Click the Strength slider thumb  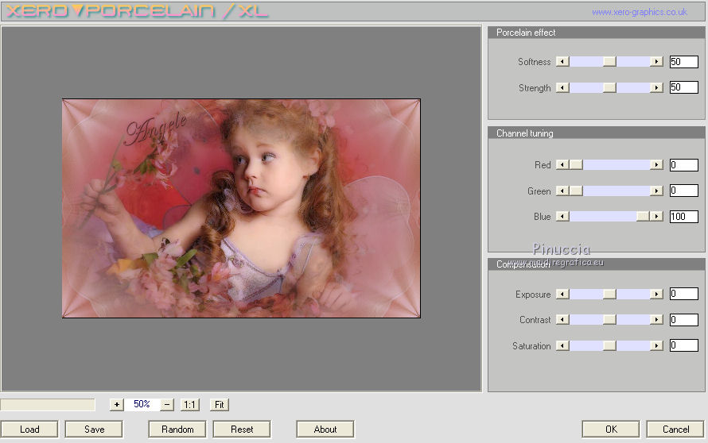[x=609, y=87]
